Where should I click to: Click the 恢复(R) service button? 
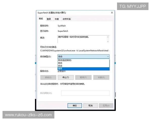coord(101,77)
